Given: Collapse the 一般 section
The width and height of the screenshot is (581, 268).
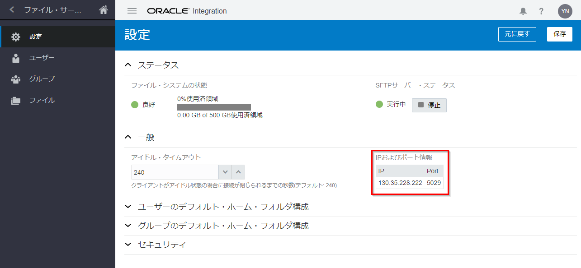Looking at the screenshot, I should [128, 137].
